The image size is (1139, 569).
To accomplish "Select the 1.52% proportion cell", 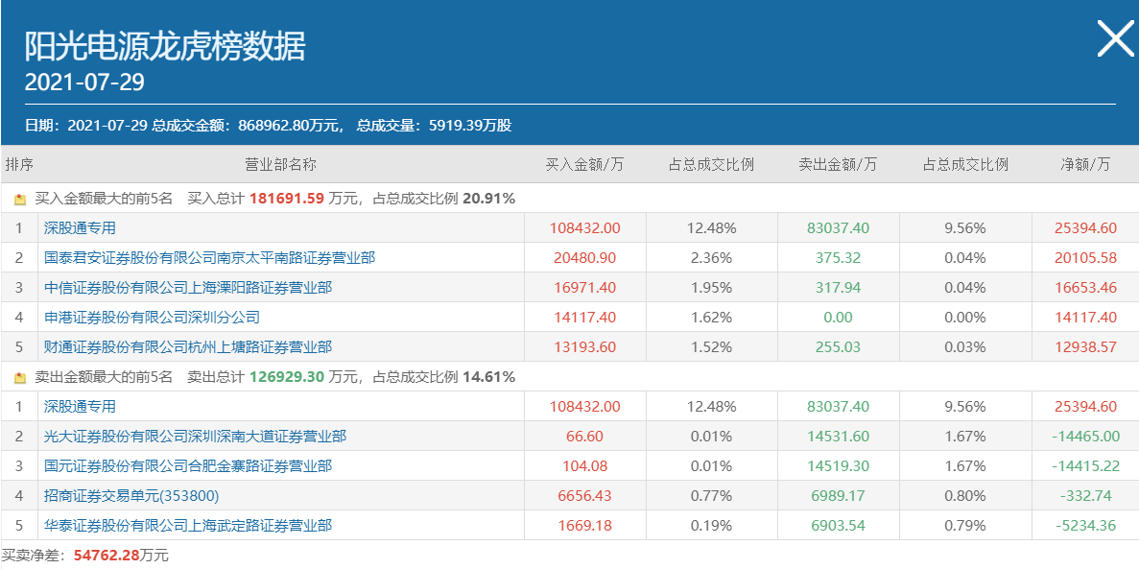I will [x=711, y=347].
